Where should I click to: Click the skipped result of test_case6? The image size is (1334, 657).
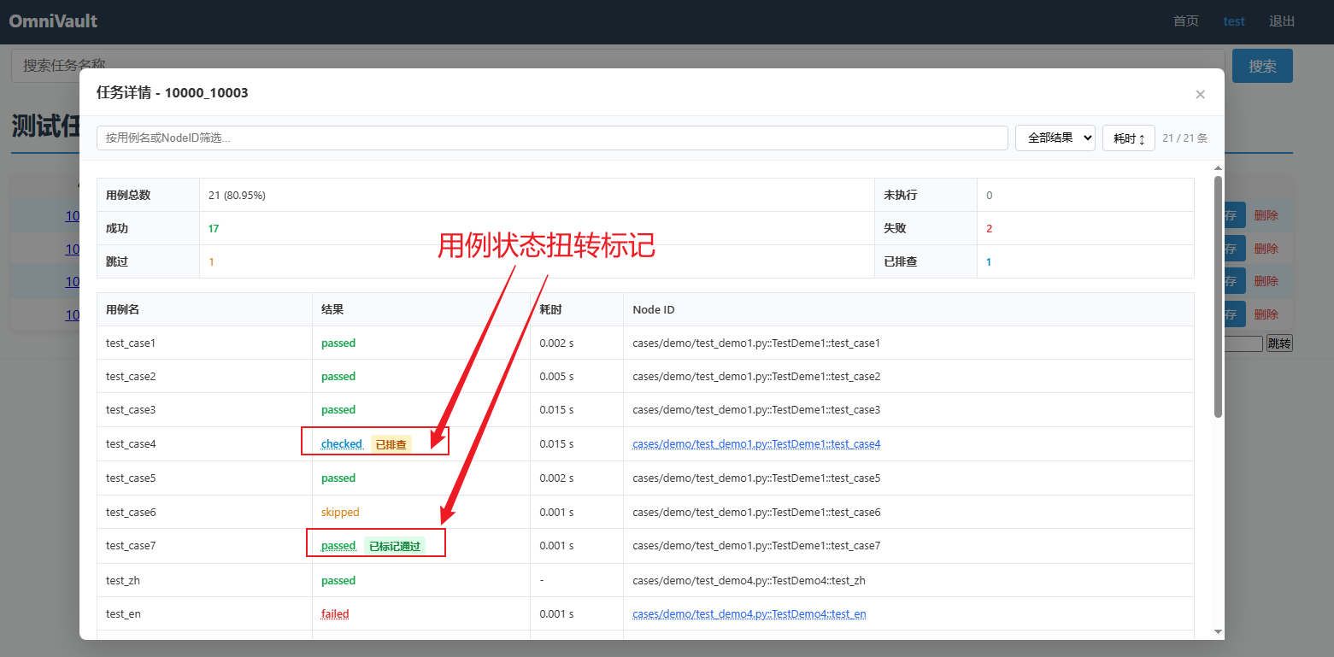point(340,513)
